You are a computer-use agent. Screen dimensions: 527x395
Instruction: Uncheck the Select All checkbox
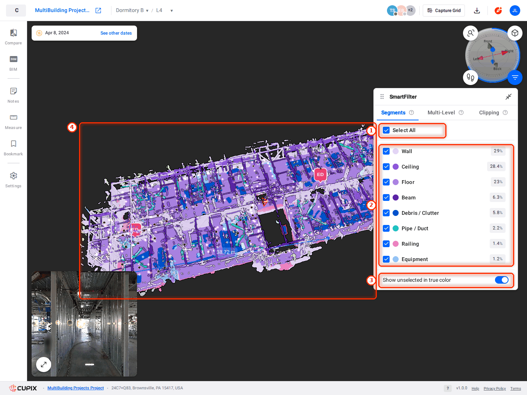[386, 130]
